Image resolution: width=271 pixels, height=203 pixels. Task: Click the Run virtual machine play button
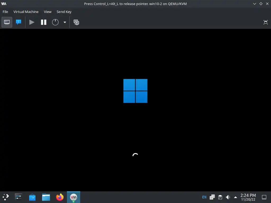pos(32,22)
